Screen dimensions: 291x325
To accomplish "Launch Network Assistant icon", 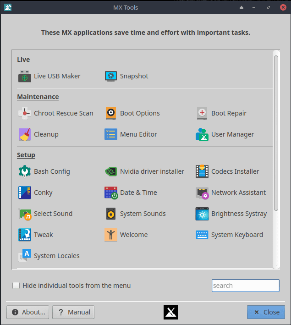I will pyautogui.click(x=202, y=193).
